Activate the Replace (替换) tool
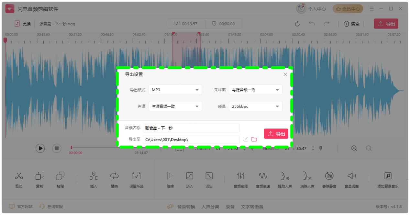Image resolution: width=410 pixels, height=215 pixels. point(114,180)
